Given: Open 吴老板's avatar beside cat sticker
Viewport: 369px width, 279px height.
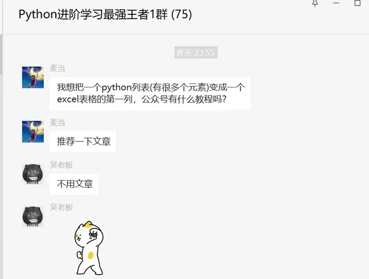Looking at the screenshot, I should pos(33,216).
